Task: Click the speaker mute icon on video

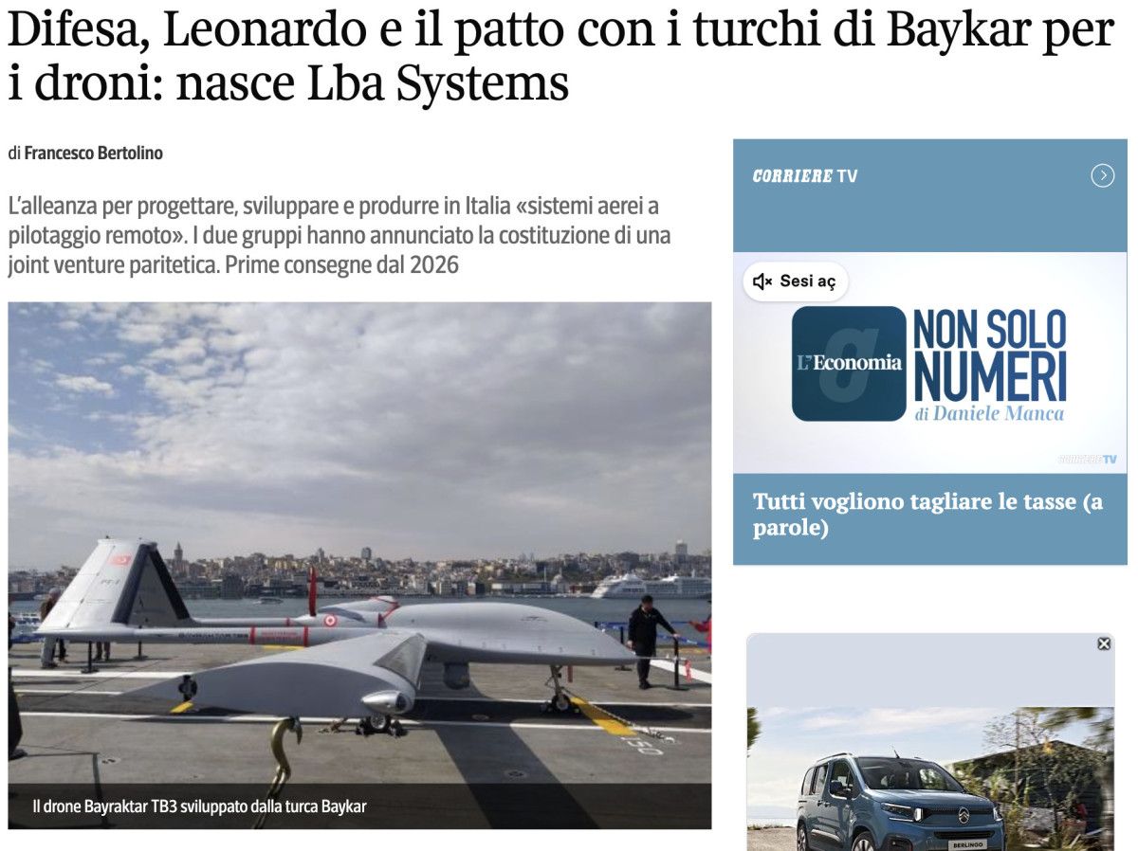Action: (x=762, y=281)
